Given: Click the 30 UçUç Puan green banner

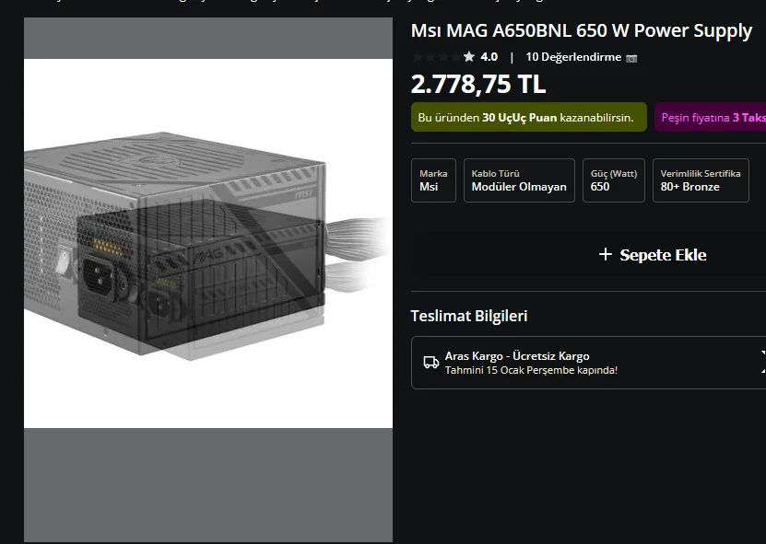Looking at the screenshot, I should pyautogui.click(x=529, y=117).
